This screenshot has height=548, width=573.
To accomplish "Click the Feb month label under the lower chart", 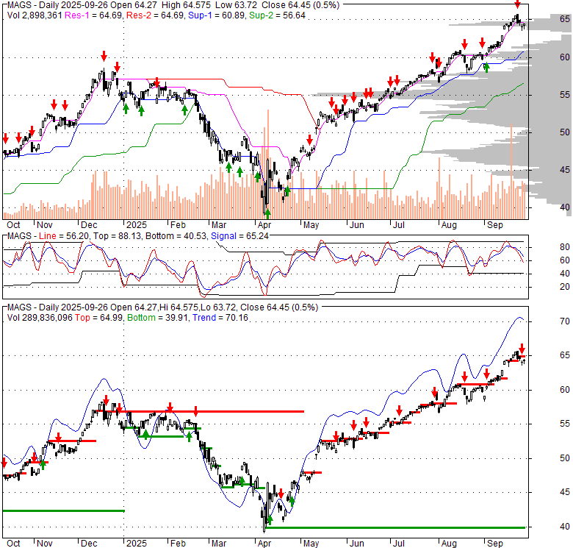I will click(178, 544).
